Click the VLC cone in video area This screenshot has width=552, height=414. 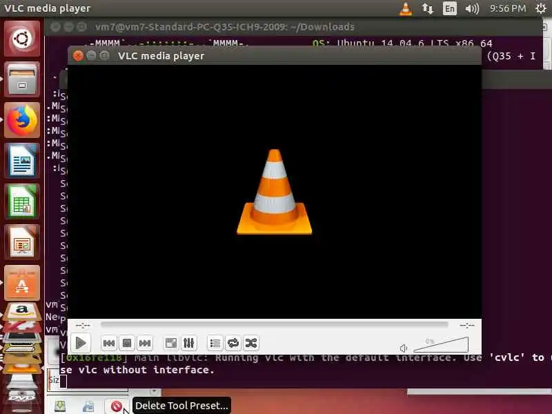click(275, 192)
